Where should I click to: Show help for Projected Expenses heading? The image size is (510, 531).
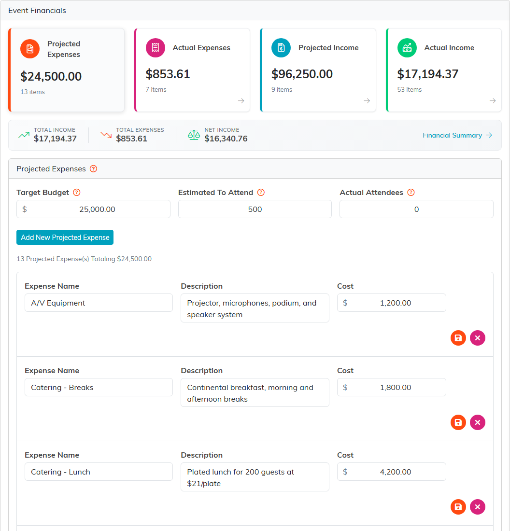[94, 168]
